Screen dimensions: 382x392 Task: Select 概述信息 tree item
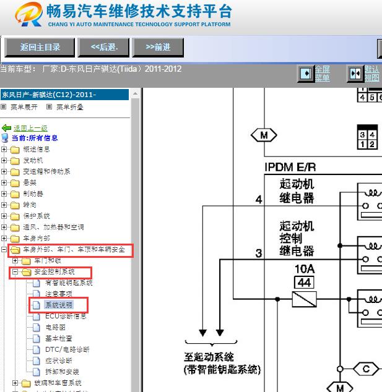37,149
